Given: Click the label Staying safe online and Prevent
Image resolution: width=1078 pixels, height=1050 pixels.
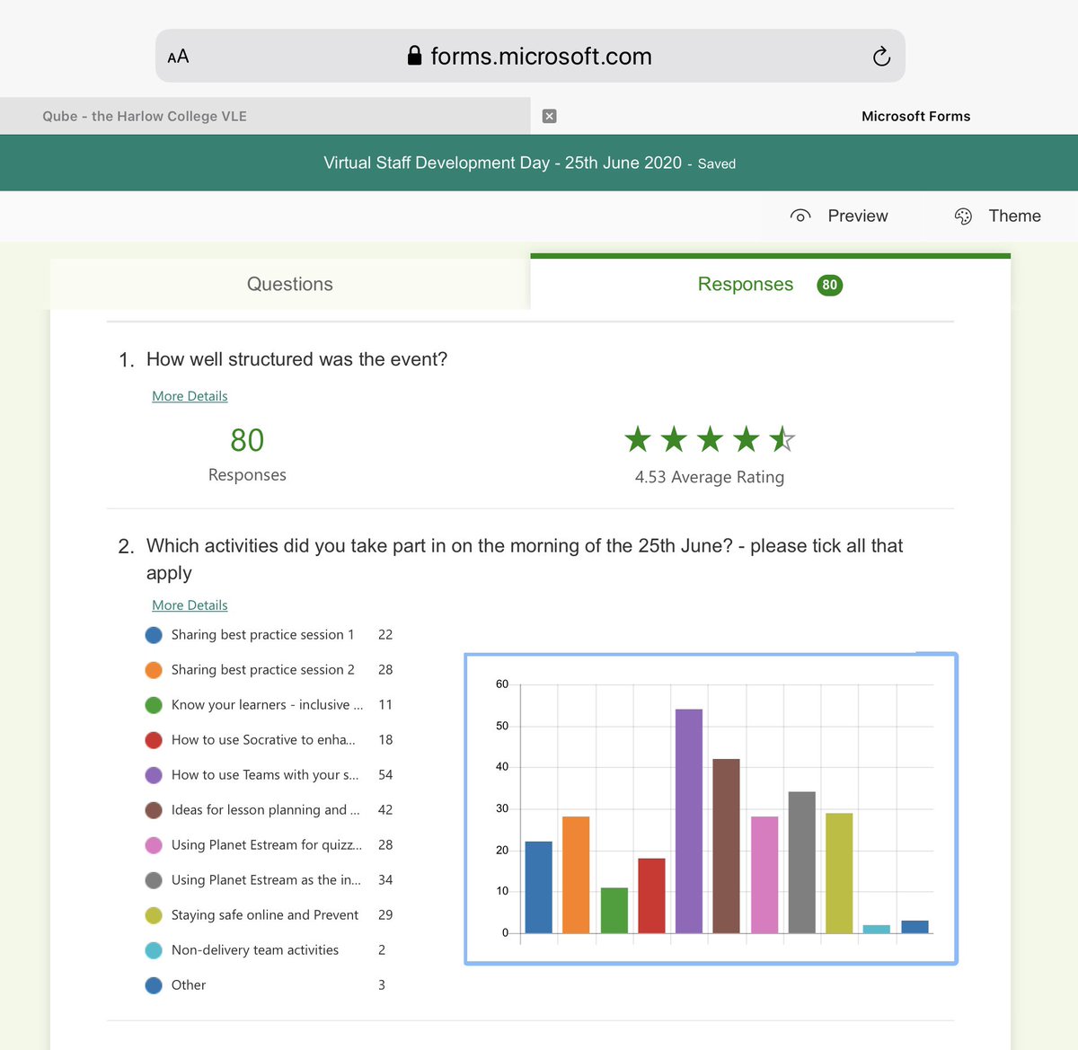Looking at the screenshot, I should (265, 915).
